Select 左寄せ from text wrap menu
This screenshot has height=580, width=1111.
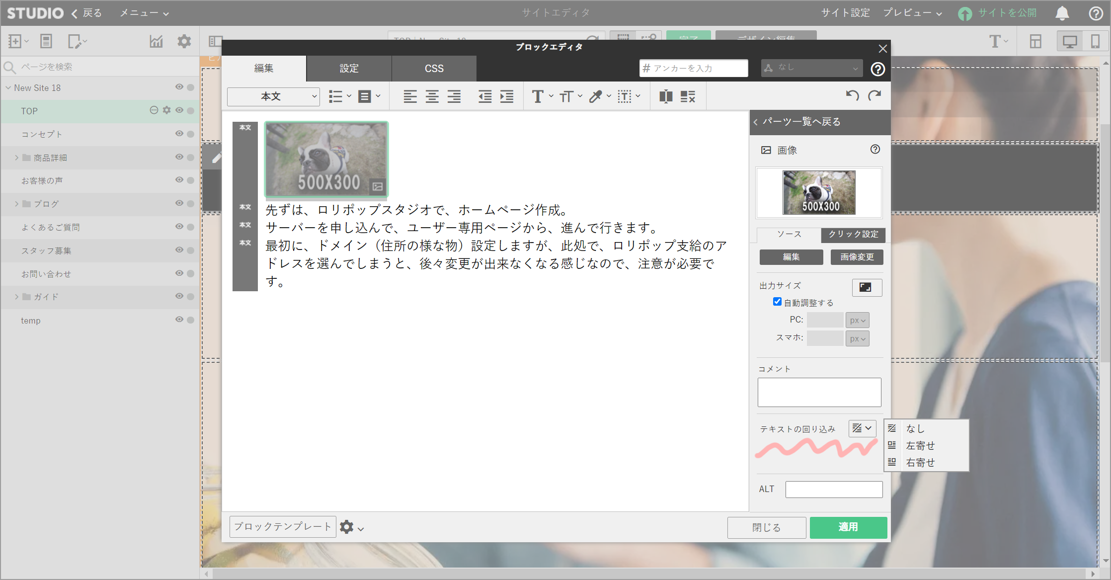[920, 445]
